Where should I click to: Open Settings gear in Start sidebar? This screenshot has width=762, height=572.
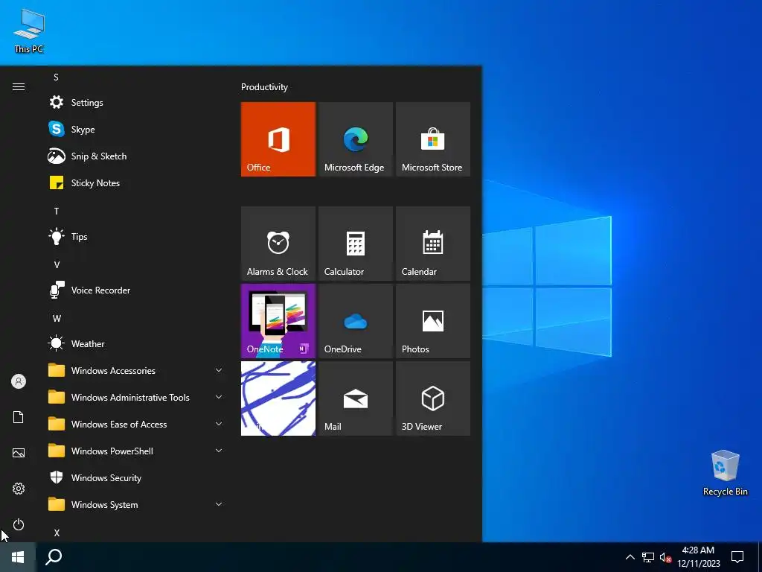pyautogui.click(x=19, y=489)
